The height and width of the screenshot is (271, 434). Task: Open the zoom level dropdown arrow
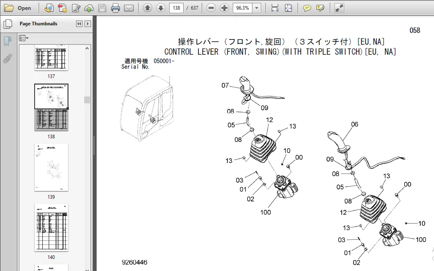(257, 8)
